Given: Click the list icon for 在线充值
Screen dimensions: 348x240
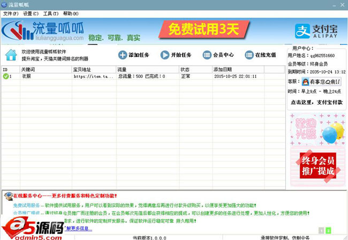Looking at the screenshot, I should (249, 55).
